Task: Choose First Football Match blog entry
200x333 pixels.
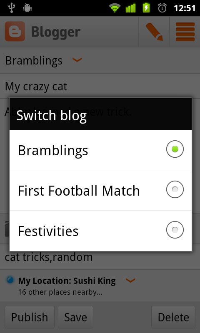Action: (x=100, y=190)
